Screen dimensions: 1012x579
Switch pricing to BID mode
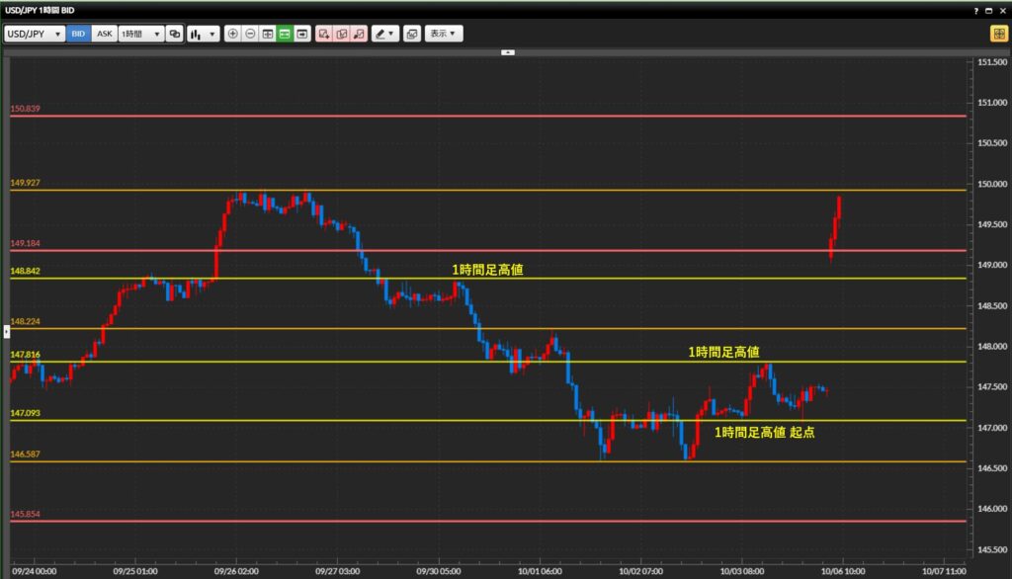[x=77, y=33]
